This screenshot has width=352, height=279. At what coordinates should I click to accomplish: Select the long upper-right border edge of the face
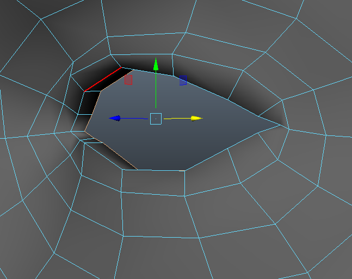coord(218,96)
